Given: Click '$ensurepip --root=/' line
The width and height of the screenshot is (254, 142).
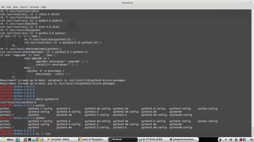Looking at the screenshot, I should click(53, 74).
